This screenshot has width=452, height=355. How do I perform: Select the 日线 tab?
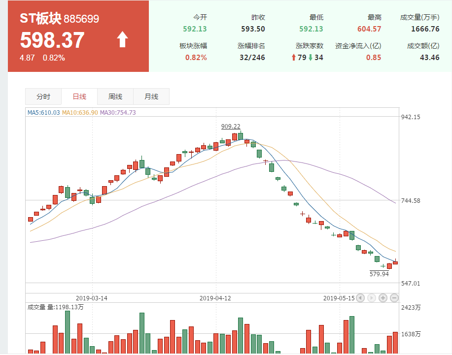pos(79,97)
